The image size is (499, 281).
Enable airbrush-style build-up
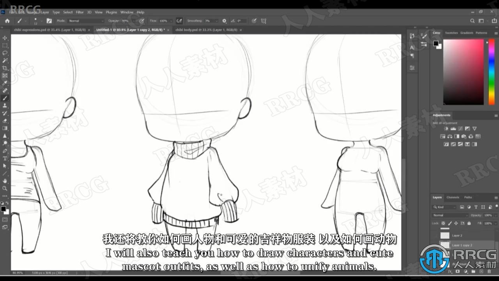[179, 21]
